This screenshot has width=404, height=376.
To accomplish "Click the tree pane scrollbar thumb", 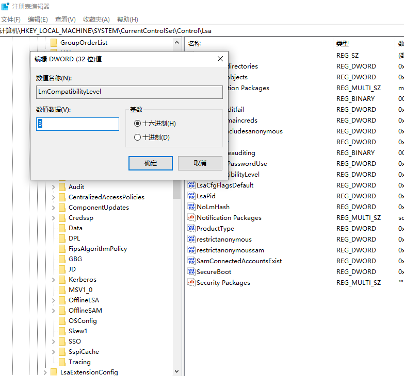I will 176,189.
